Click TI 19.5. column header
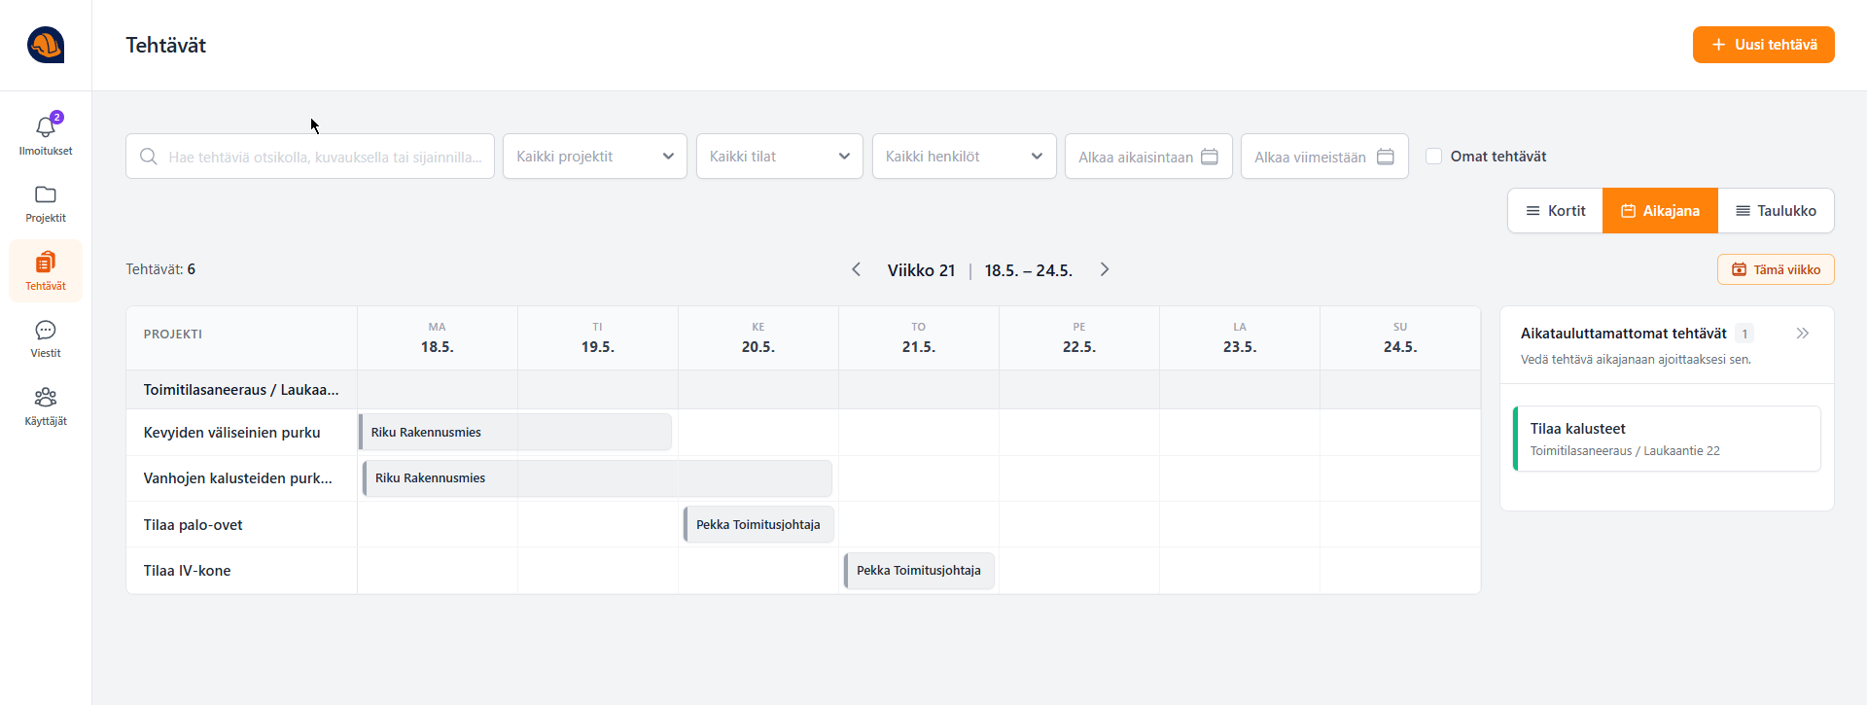The image size is (1867, 705). 598,338
